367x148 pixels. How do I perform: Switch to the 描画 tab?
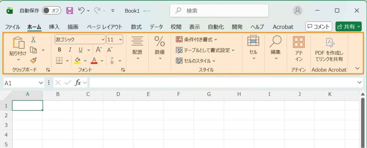tap(73, 27)
